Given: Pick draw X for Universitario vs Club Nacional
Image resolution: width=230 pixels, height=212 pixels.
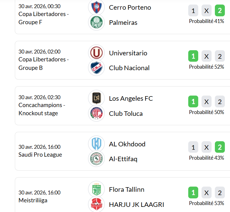Looking at the screenshot, I should tap(206, 56).
